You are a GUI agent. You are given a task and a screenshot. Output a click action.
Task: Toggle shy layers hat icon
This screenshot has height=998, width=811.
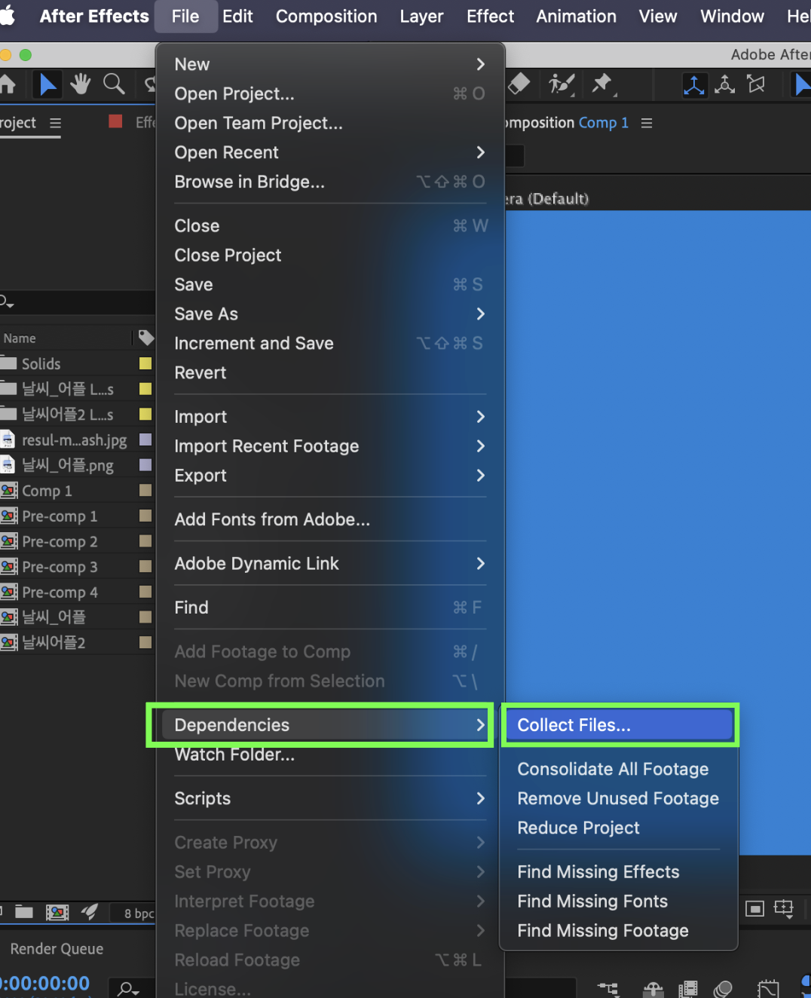coord(653,988)
